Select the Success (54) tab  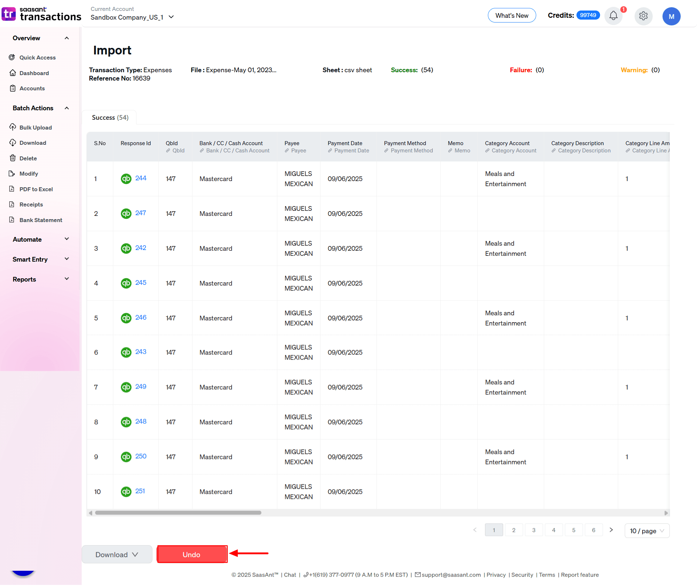[110, 118]
